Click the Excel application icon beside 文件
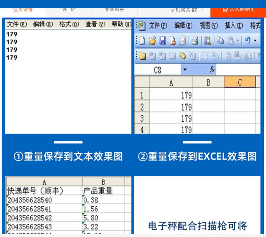The width and height of the screenshot is (266, 237). click(141, 25)
